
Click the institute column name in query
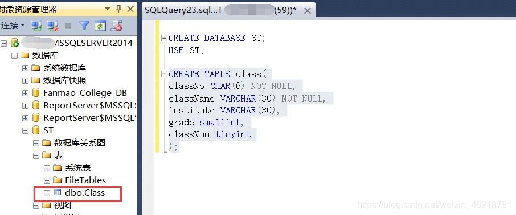pos(191,111)
